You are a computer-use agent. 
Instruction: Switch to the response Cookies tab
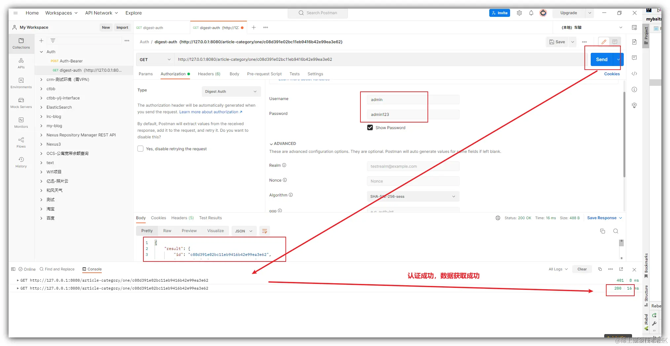[x=159, y=218]
